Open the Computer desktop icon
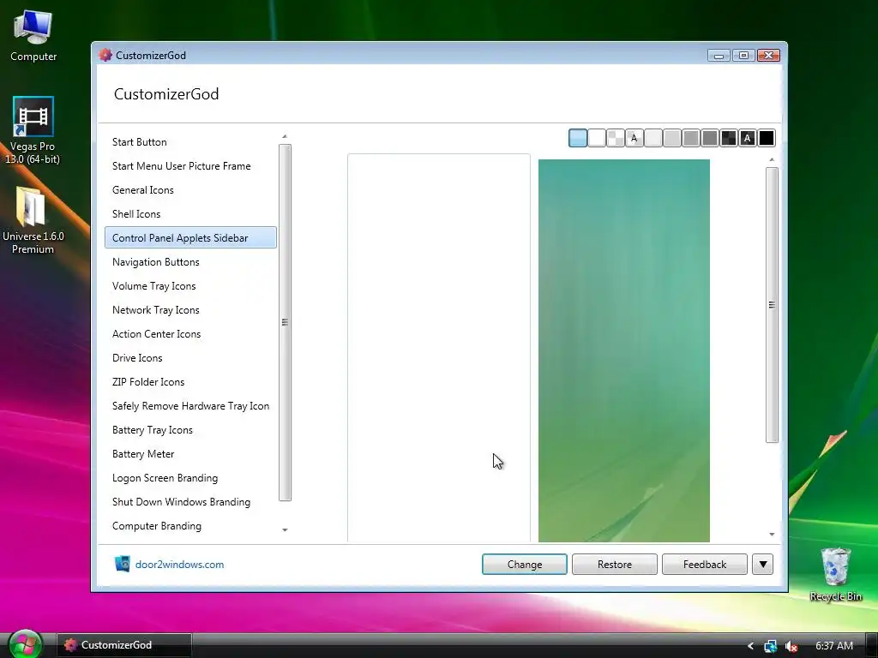 coord(33,36)
